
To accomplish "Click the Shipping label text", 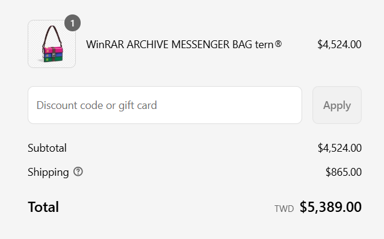I will [48, 172].
